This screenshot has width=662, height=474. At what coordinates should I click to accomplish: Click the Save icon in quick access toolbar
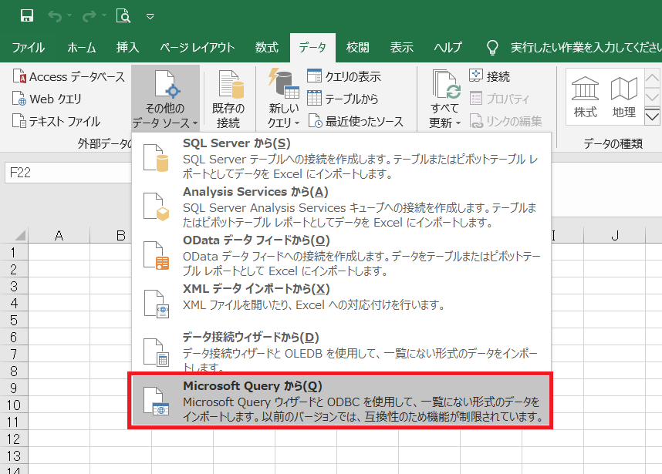(x=27, y=15)
